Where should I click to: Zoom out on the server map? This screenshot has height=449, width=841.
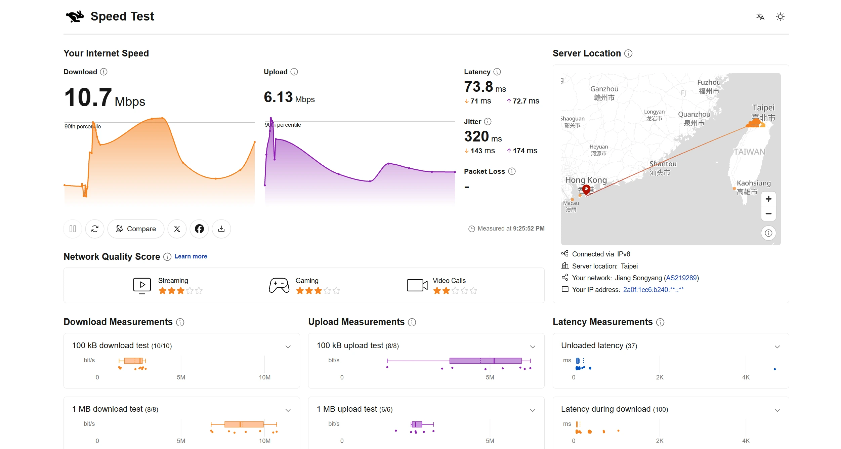(768, 213)
